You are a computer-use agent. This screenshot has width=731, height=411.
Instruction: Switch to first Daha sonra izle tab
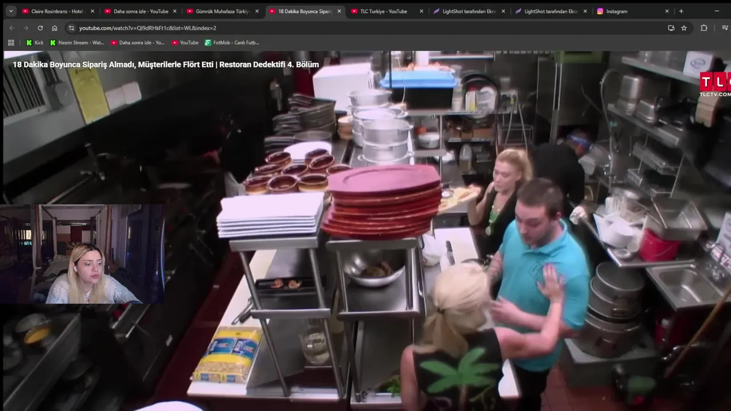tap(139, 11)
